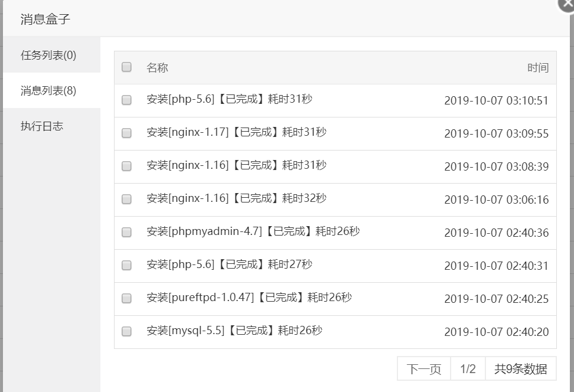
Task: Click the 名称 column header
Action: [x=157, y=68]
